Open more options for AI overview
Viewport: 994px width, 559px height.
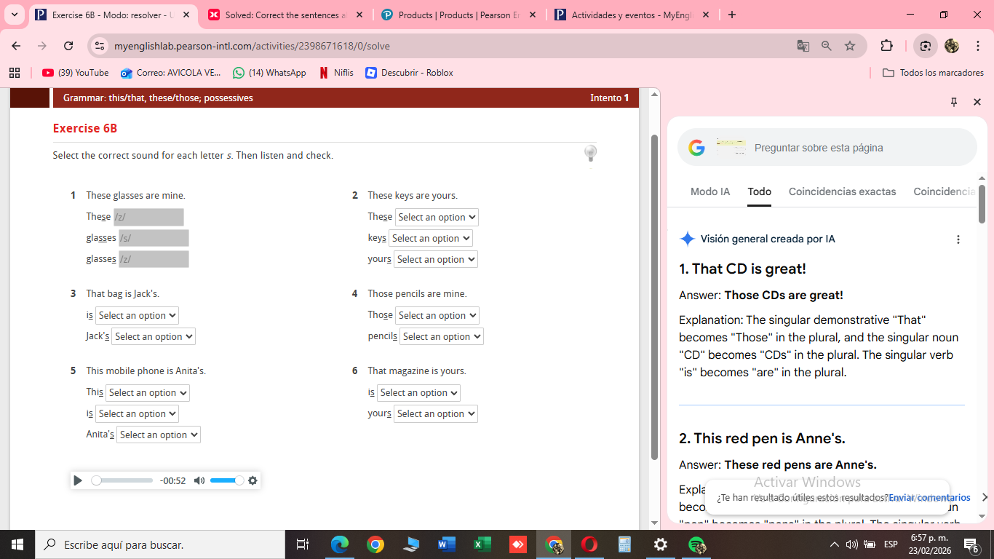tap(958, 239)
